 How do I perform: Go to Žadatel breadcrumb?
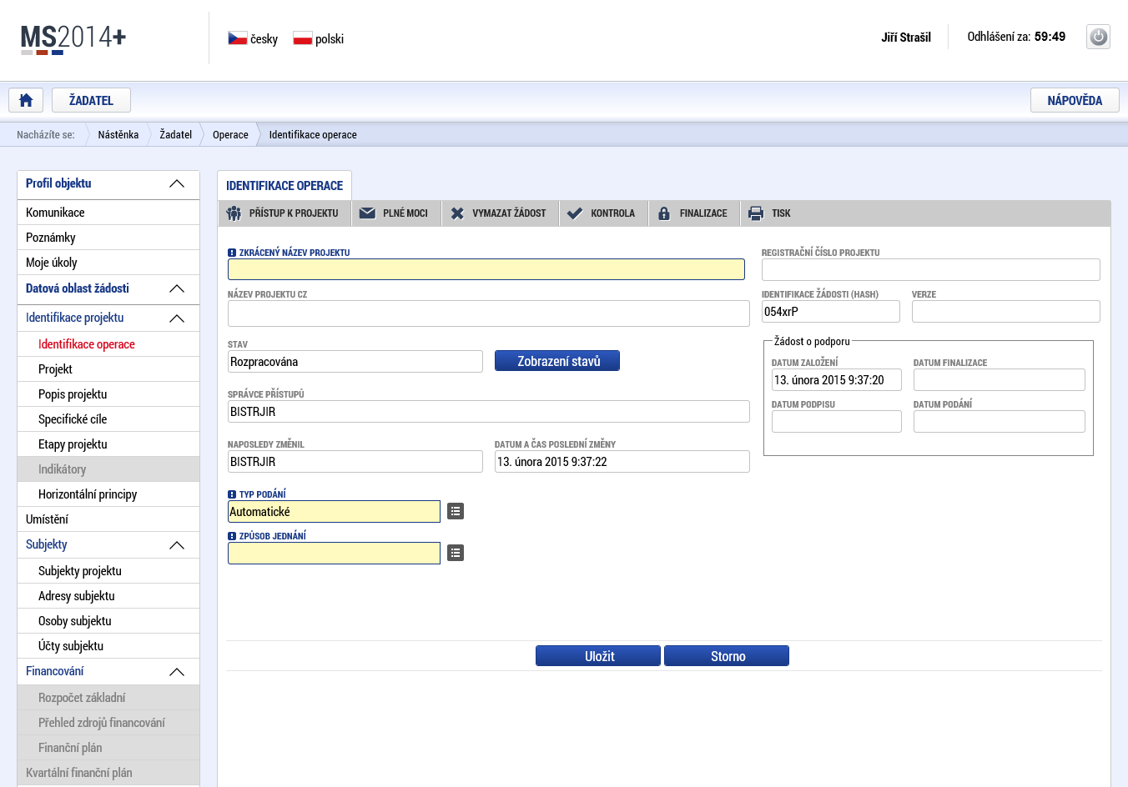(176, 134)
